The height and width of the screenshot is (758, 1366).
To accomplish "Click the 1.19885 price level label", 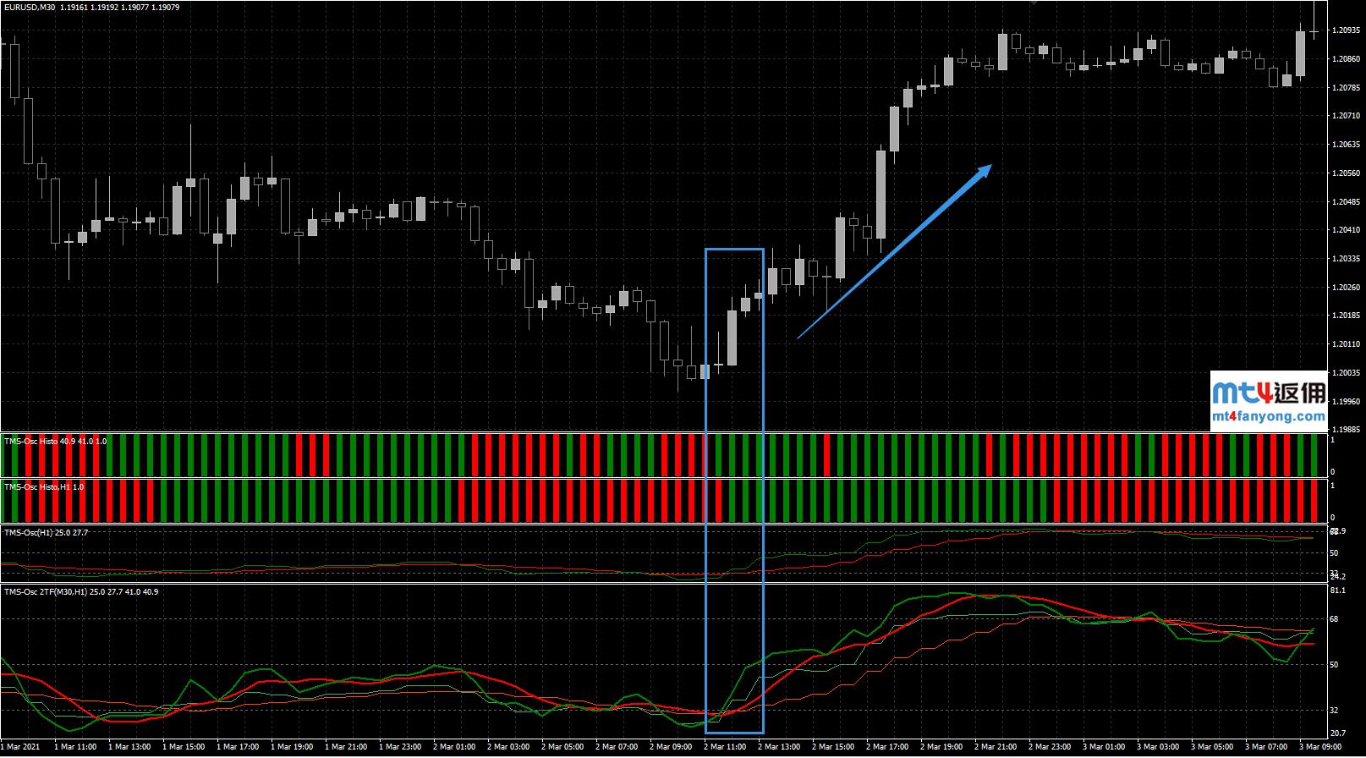I will [x=1345, y=430].
